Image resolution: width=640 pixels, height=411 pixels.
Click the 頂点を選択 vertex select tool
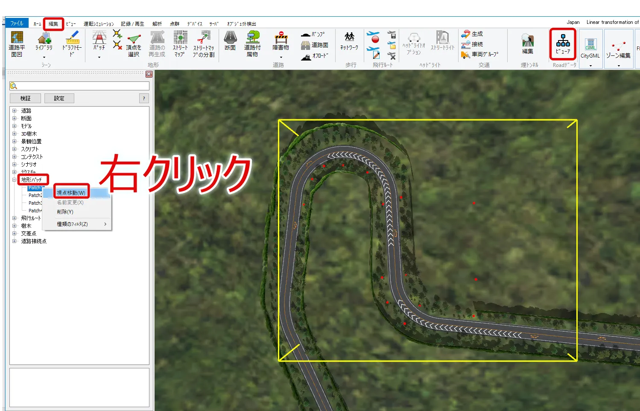(134, 45)
